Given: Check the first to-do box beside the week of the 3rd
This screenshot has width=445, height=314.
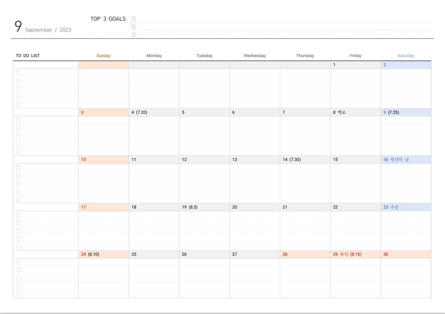Looking at the screenshot, I should 18,120.
